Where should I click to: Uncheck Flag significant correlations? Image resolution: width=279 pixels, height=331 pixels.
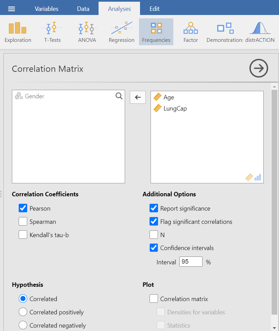154,221
